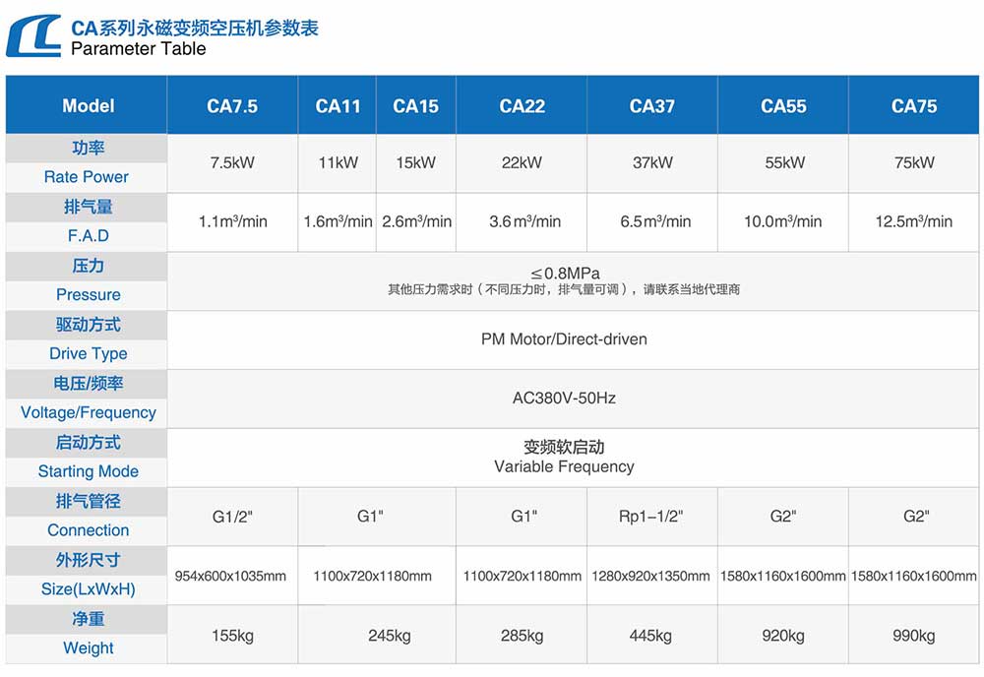Viewport: 984px width, 677px height.
Task: Click the Parameter Table title text
Action: click(139, 48)
